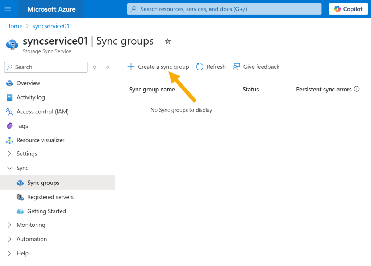Click the Registered servers icon
The image size is (371, 266).
[20, 197]
